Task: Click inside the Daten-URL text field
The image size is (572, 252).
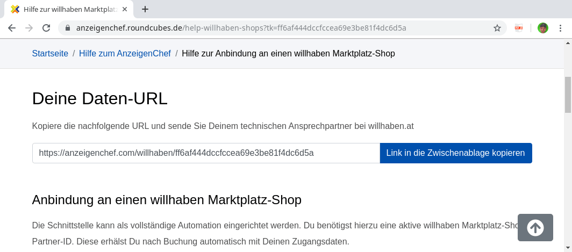Action: [x=206, y=153]
